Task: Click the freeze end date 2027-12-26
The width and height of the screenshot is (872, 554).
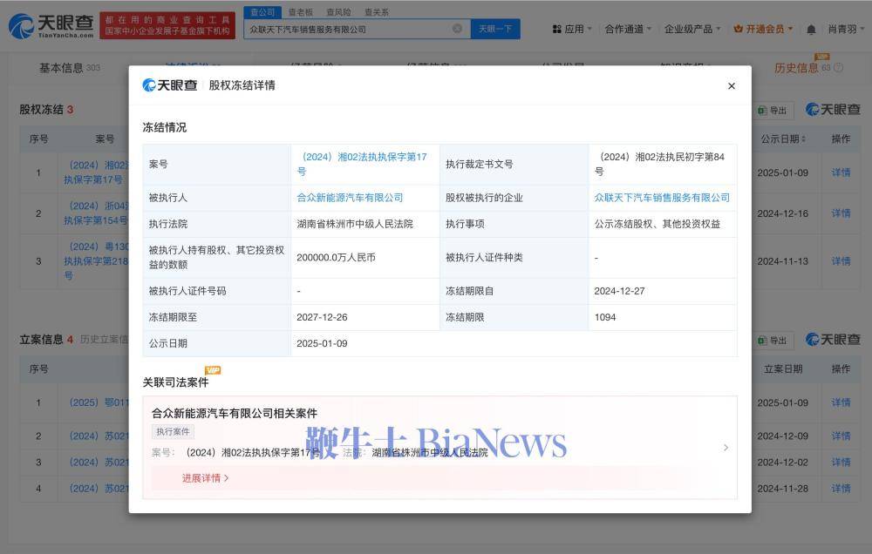Action: (322, 317)
